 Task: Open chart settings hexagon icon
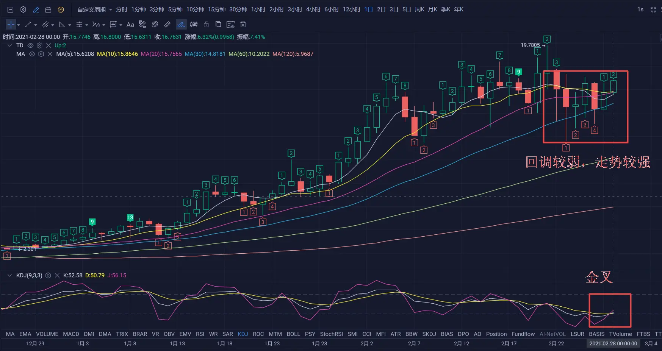[23, 9]
